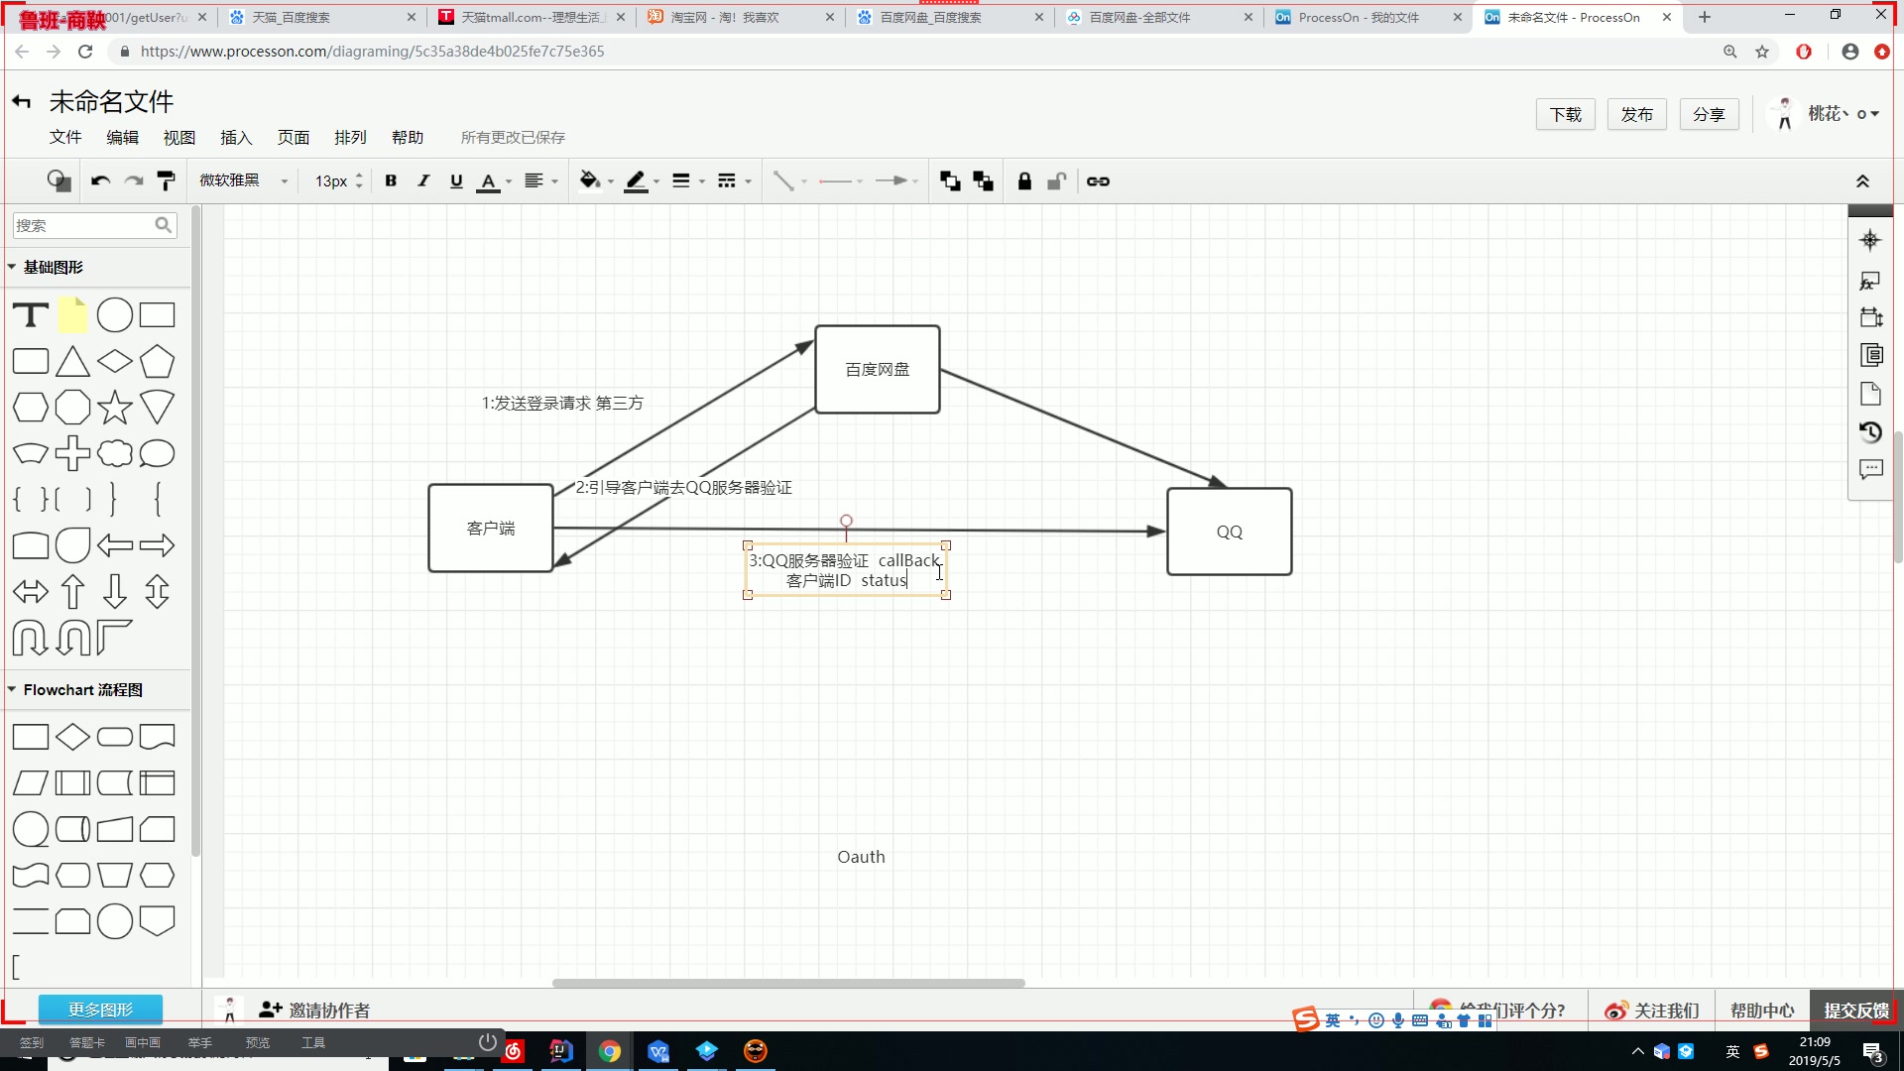The height and width of the screenshot is (1071, 1904).
Task: Open the history clock panel icon
Action: (1870, 431)
